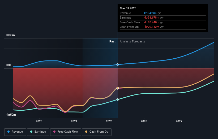Viewport: 218px width, 139px height.
Task: Toggle the Cash From Op legend series
Action: click(x=97, y=132)
